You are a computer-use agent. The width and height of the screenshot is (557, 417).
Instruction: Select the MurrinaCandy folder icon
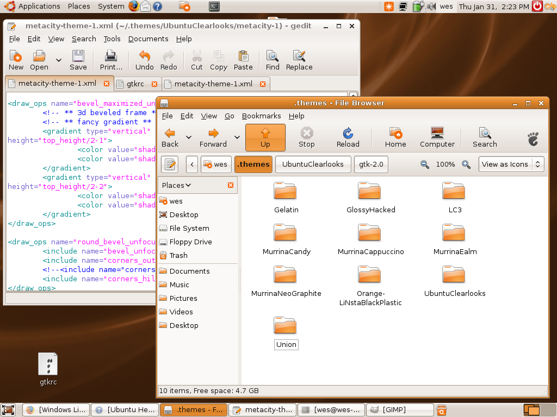pyautogui.click(x=285, y=232)
